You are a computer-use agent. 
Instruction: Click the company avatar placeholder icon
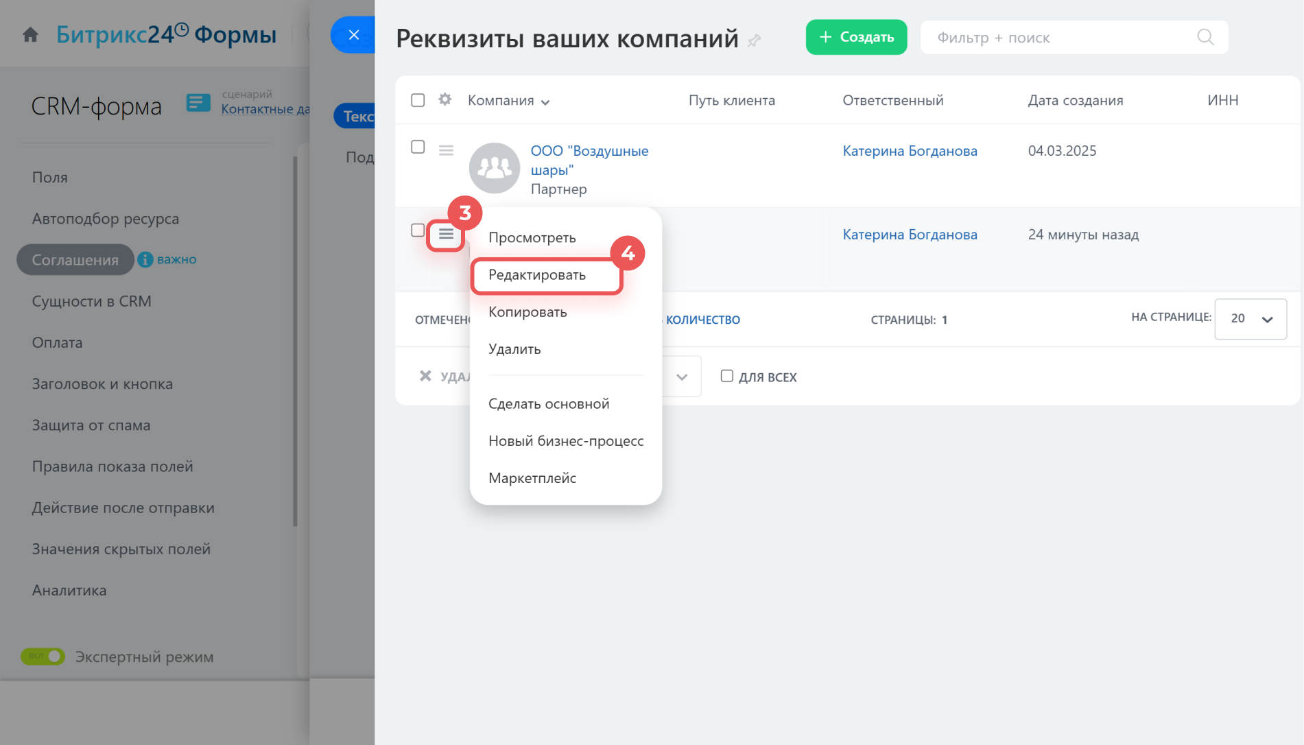tap(494, 167)
